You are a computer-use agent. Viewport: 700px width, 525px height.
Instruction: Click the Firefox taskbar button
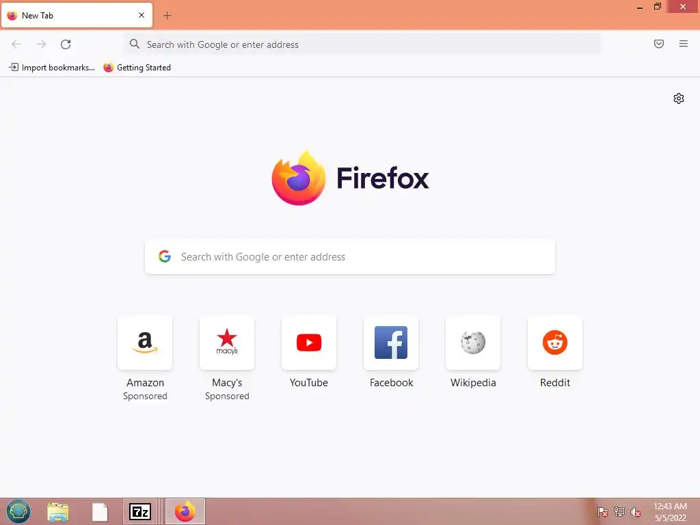click(185, 511)
